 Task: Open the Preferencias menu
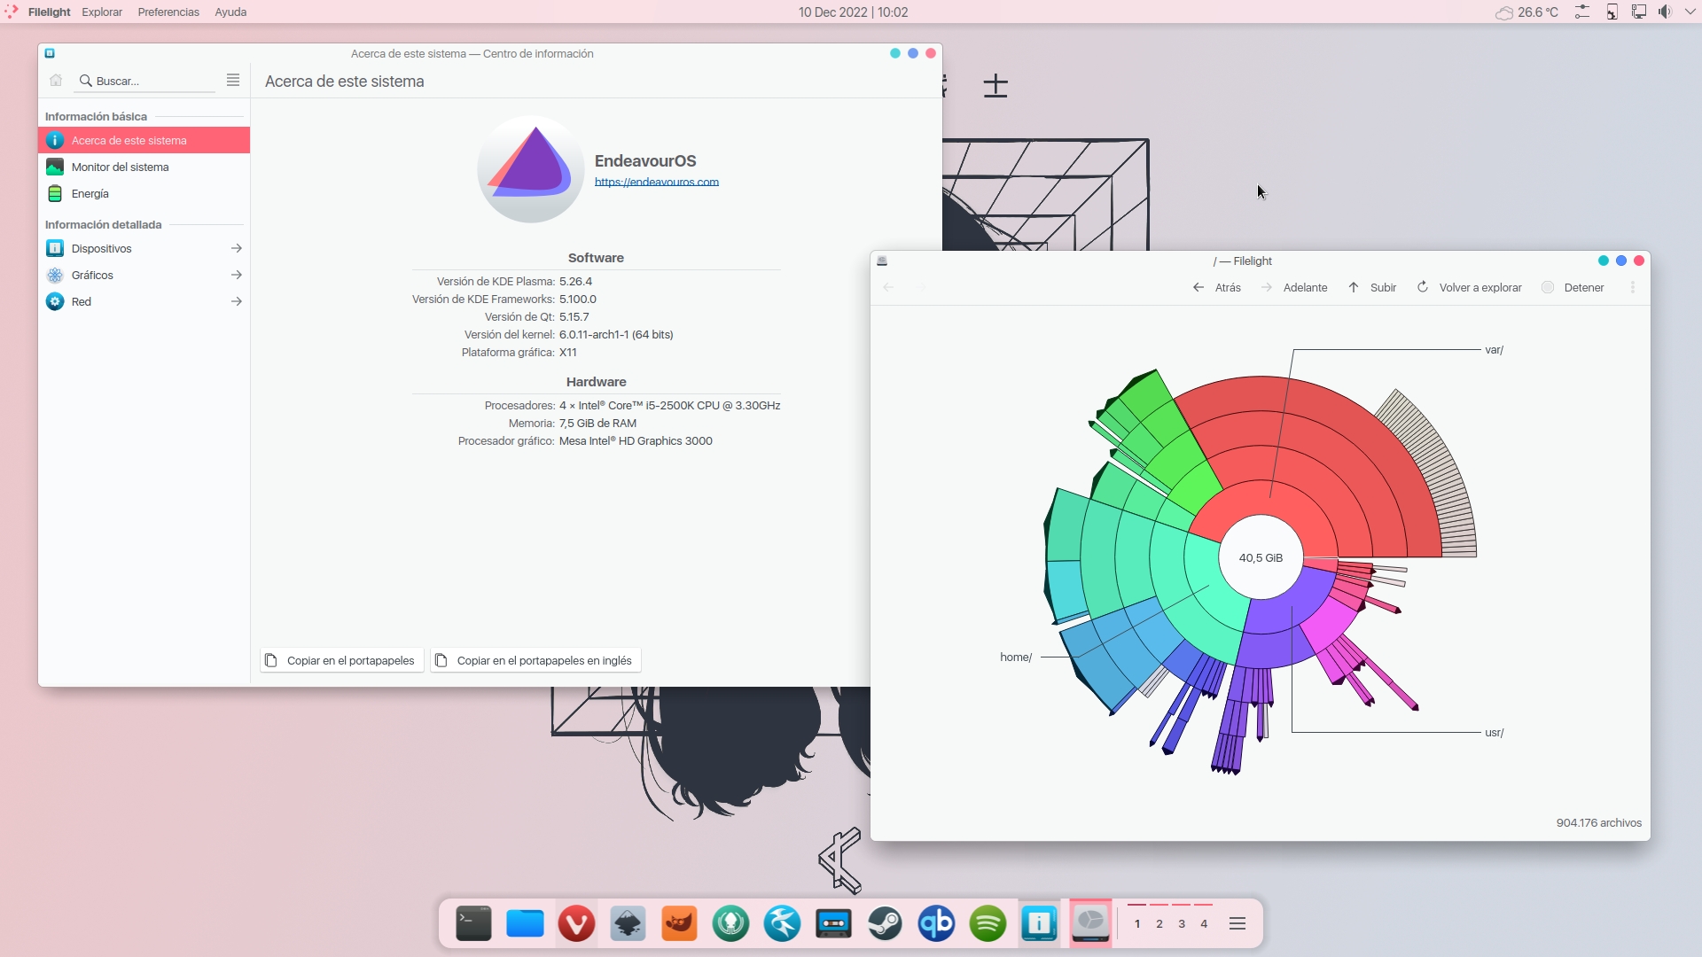coord(168,12)
